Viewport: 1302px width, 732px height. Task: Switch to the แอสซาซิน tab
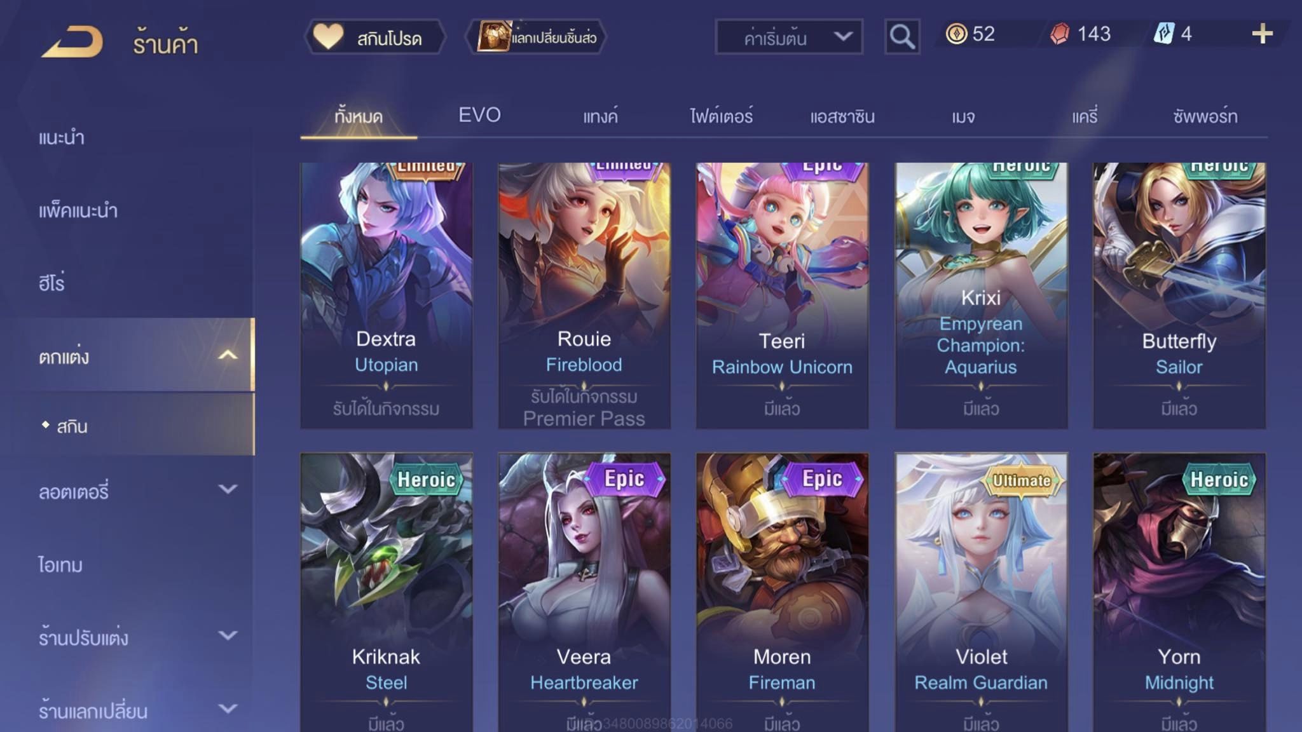(x=842, y=116)
